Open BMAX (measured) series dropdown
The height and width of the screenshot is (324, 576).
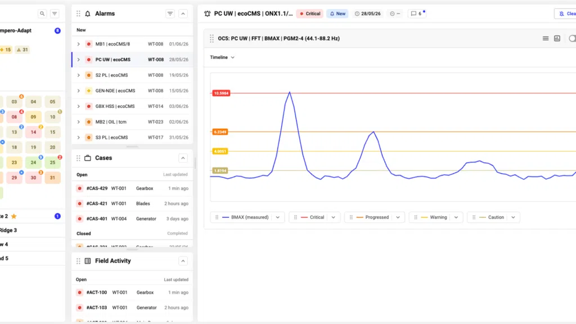pos(278,218)
